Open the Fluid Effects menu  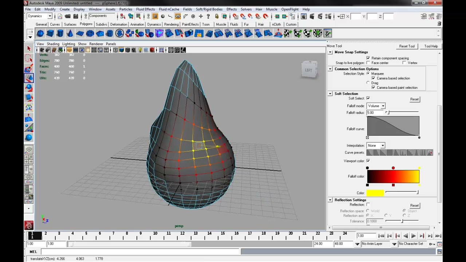[x=145, y=9]
